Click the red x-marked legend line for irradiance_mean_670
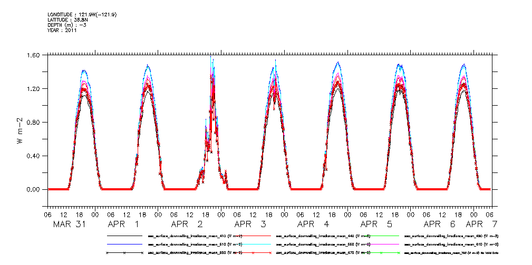 (253, 253)
